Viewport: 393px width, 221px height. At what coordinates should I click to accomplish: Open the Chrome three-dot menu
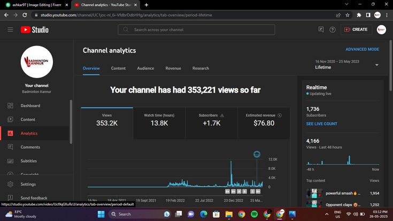point(387,15)
